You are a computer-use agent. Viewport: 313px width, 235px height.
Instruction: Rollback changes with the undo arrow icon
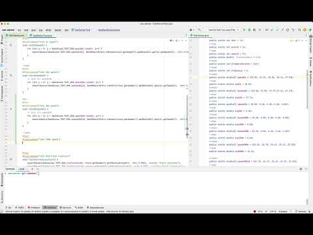(293, 30)
